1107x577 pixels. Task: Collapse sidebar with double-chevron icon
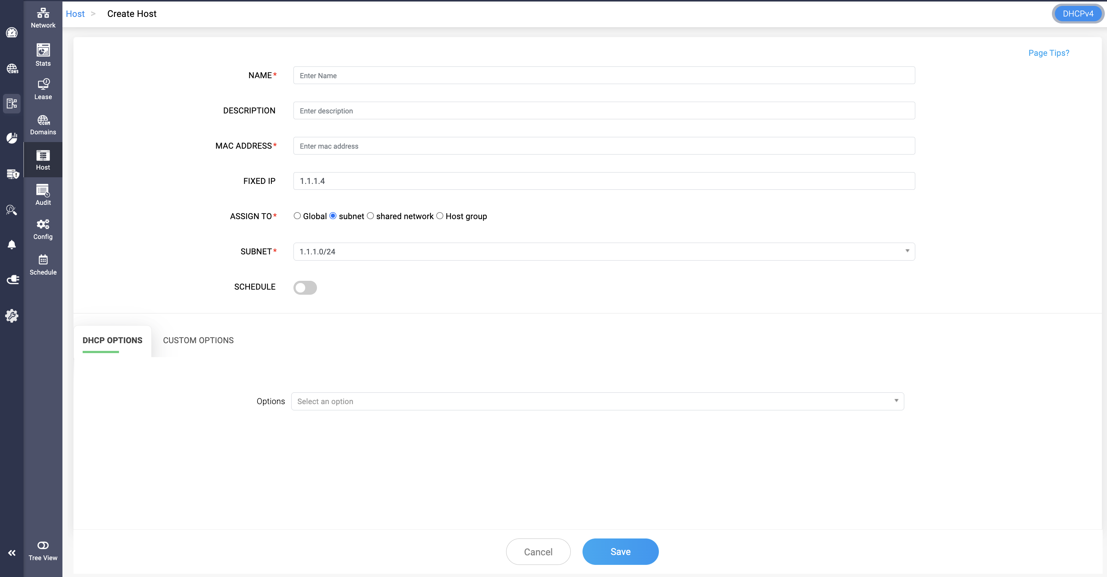pos(12,553)
